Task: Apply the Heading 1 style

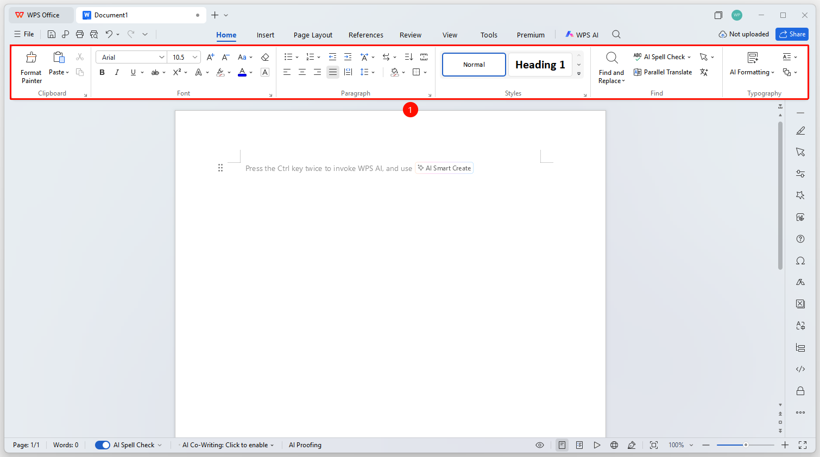Action: point(540,65)
